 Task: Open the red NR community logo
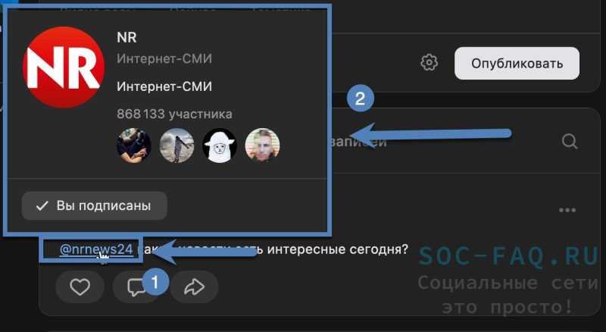pyautogui.click(x=64, y=67)
